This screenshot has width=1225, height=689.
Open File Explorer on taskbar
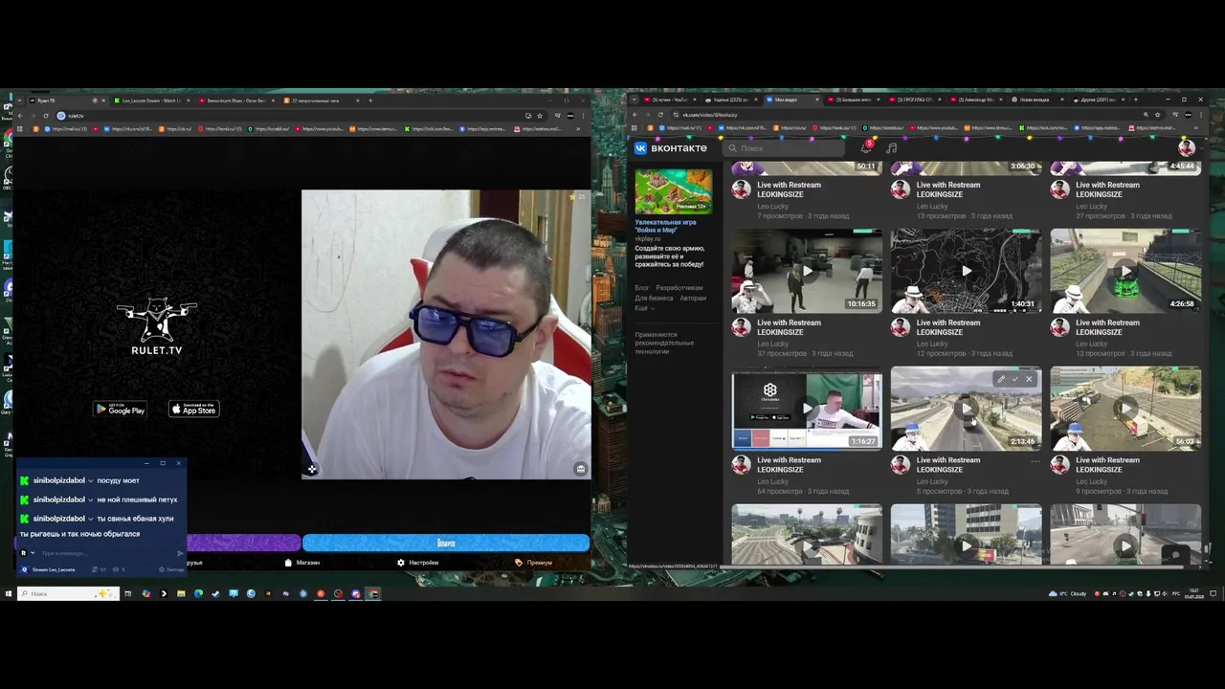click(x=180, y=594)
